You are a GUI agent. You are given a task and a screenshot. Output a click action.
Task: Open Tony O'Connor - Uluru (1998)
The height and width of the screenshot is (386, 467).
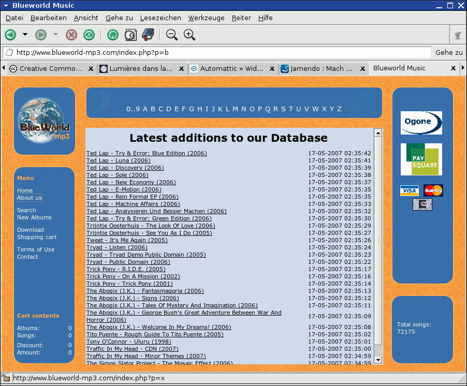tap(129, 342)
